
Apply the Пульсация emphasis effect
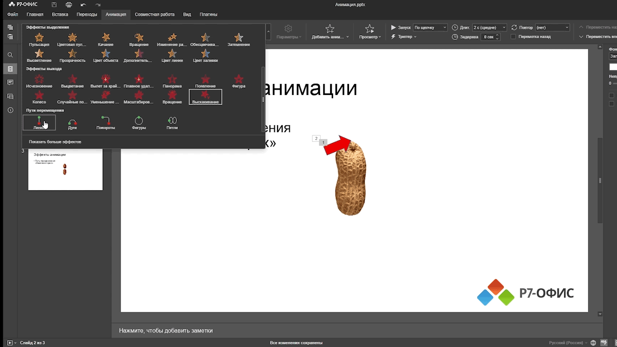pos(39,40)
